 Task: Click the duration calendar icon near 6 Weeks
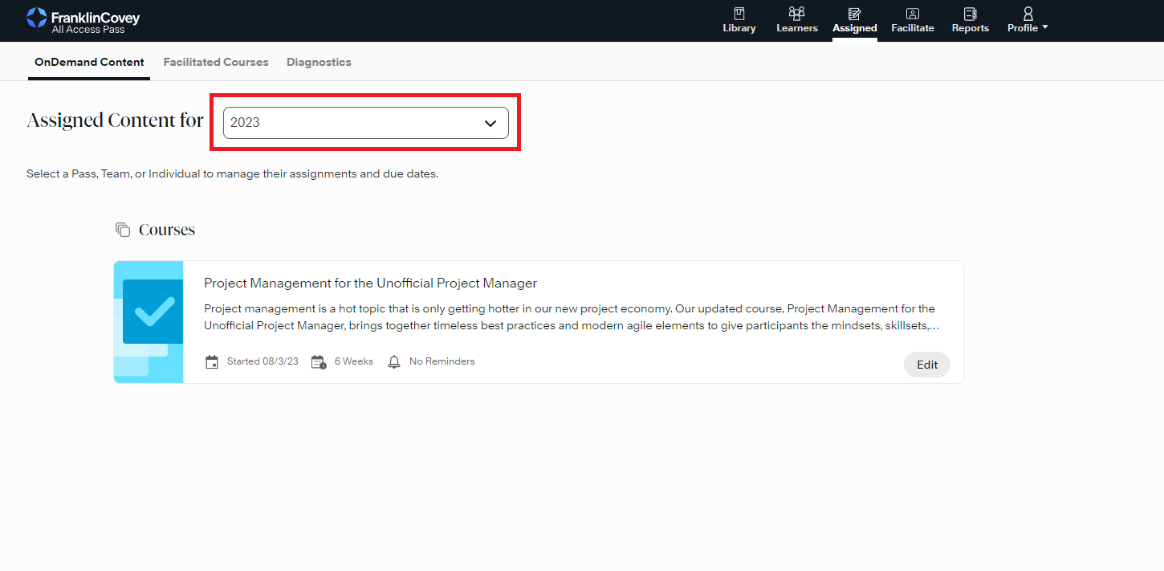(319, 362)
